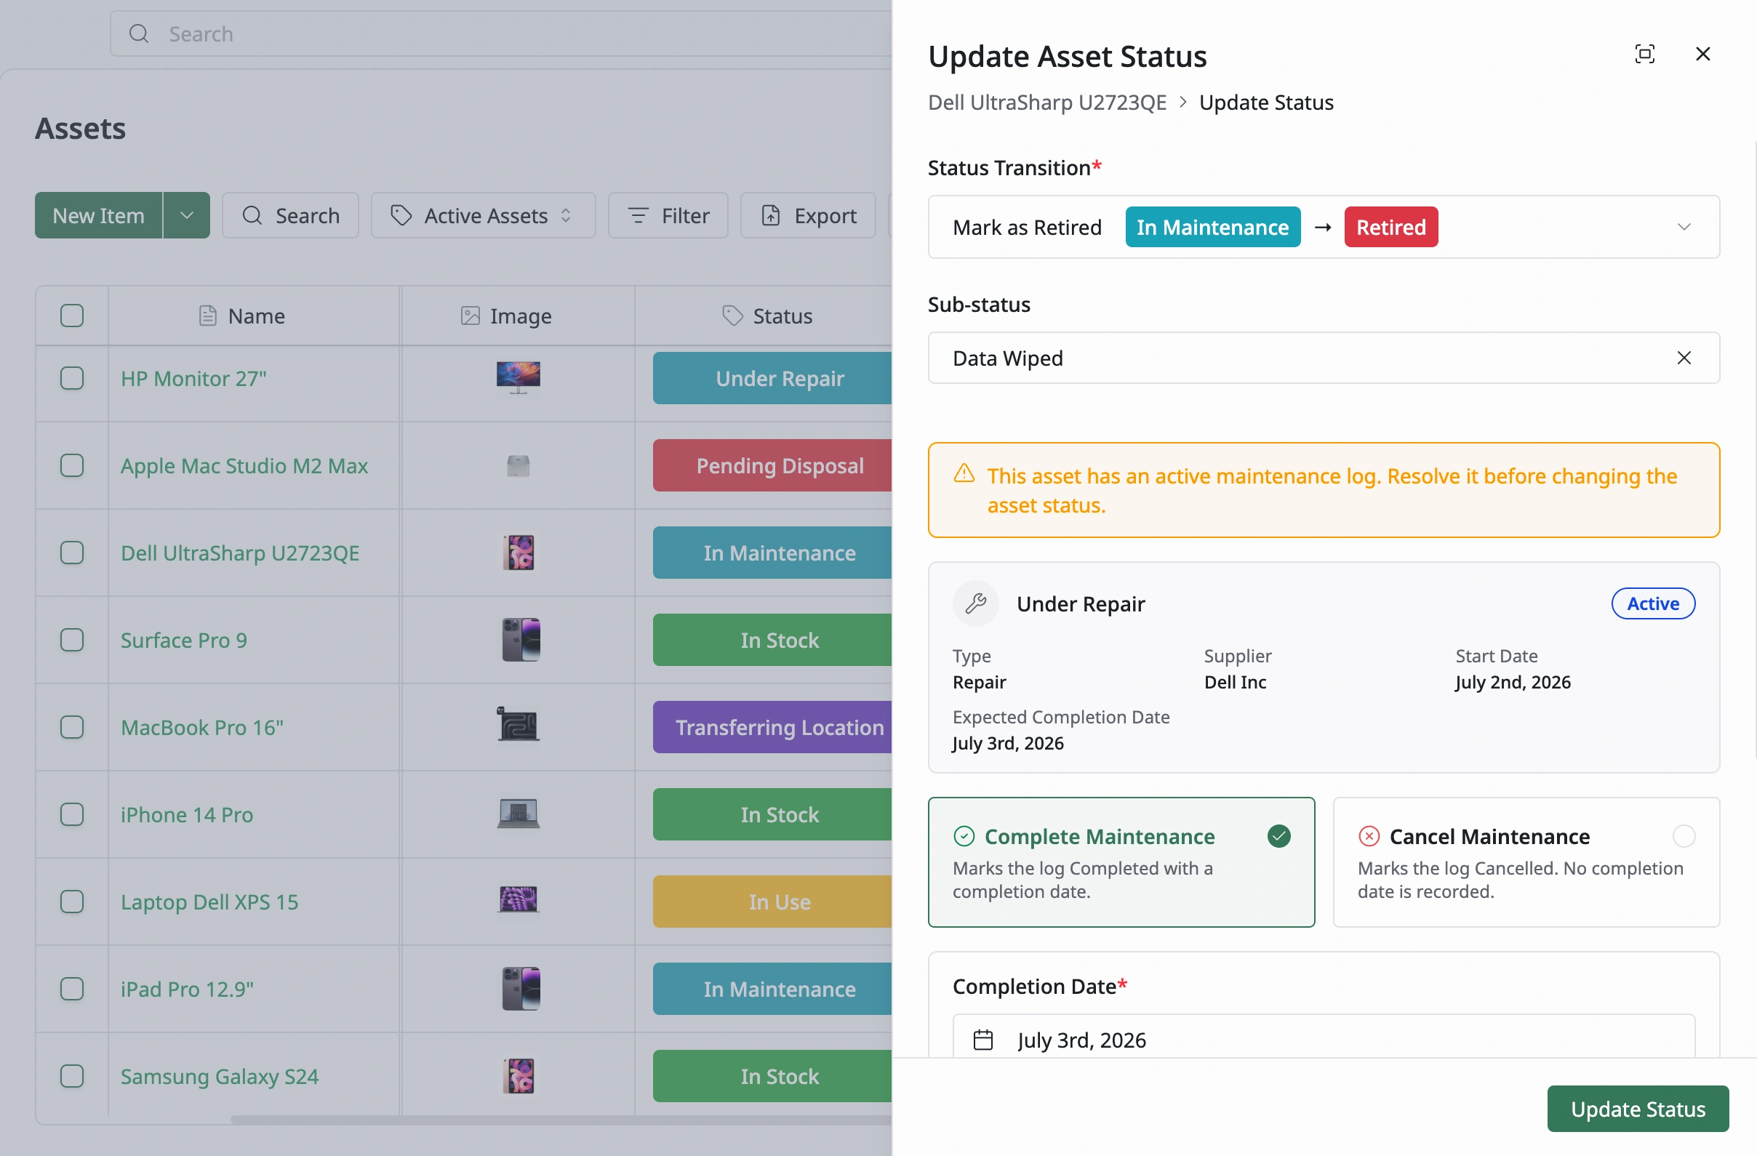Open the Sub-status Data Wiped selector
Viewport: 1757px width, 1156px height.
coord(1323,358)
